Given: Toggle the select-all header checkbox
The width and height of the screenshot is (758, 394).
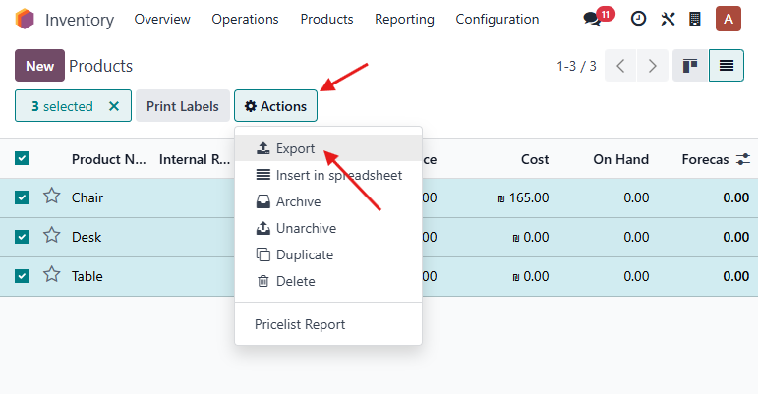Looking at the screenshot, I should click(x=23, y=158).
